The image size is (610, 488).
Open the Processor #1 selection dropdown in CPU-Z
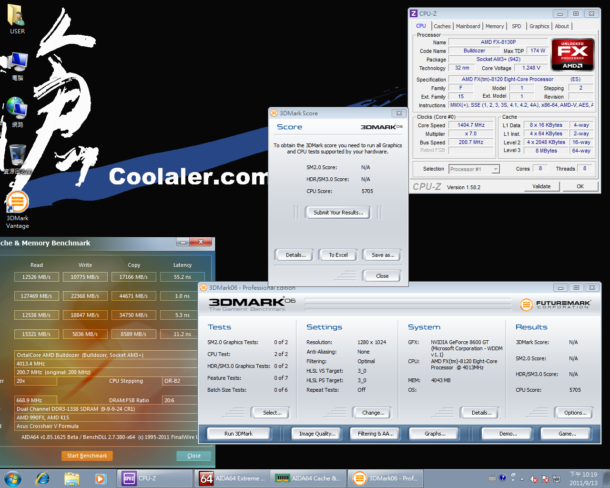tap(474, 169)
